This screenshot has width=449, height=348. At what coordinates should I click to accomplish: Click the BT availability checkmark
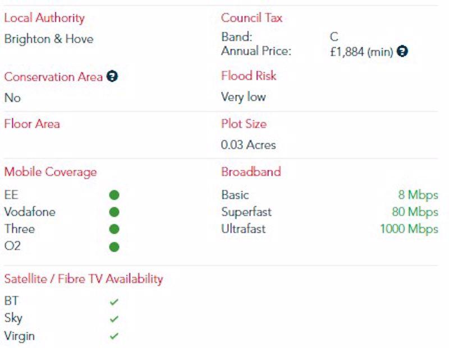(x=114, y=301)
